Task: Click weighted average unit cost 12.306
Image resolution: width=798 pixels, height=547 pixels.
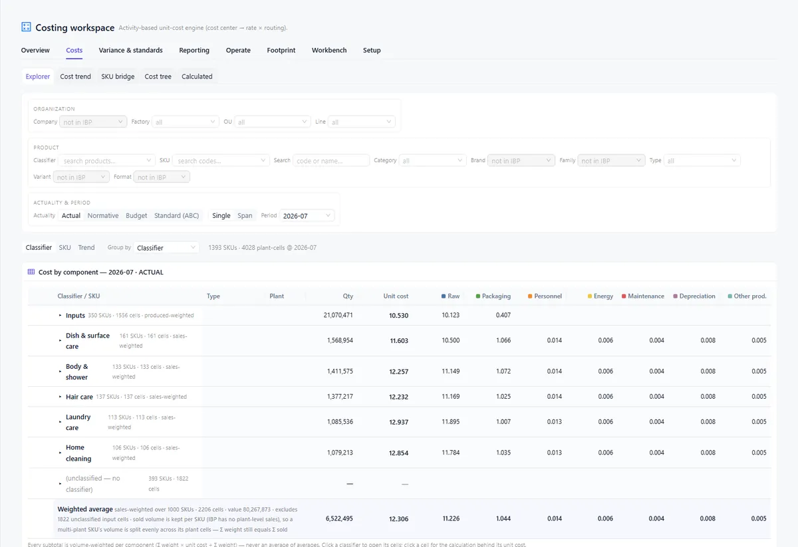Action: [x=399, y=519]
